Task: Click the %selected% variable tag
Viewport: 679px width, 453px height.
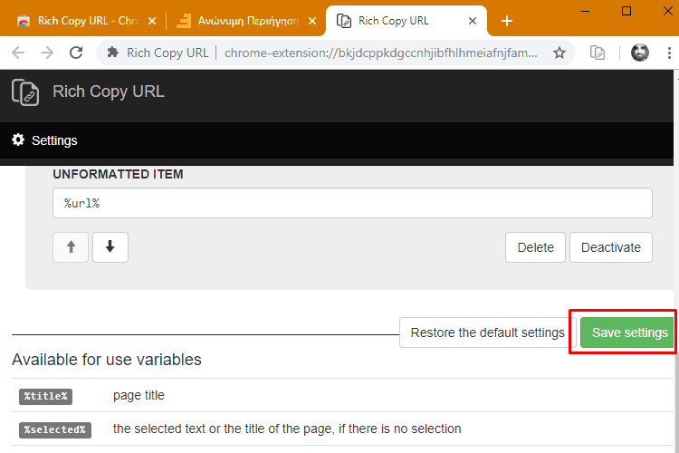Action: [55, 429]
